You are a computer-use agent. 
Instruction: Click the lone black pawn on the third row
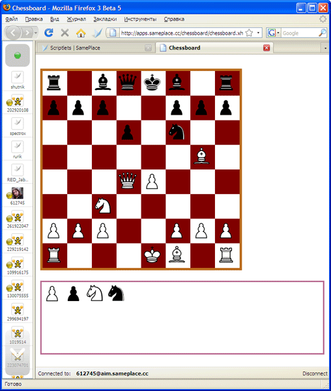pyautogui.click(x=127, y=132)
